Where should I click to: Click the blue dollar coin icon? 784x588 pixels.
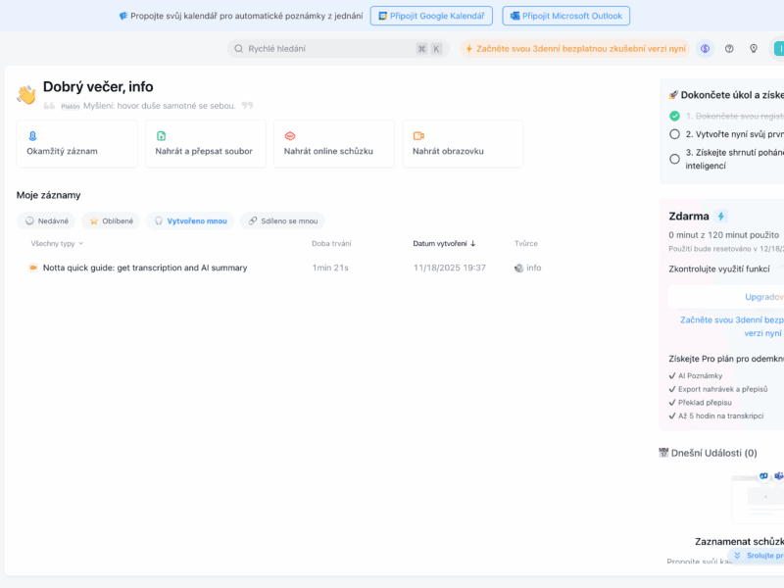click(705, 48)
